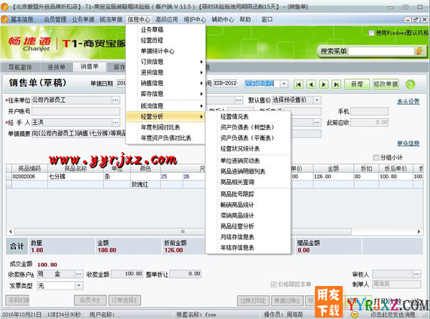
Task: Click the 修改单据 button
Action: [x=386, y=84]
